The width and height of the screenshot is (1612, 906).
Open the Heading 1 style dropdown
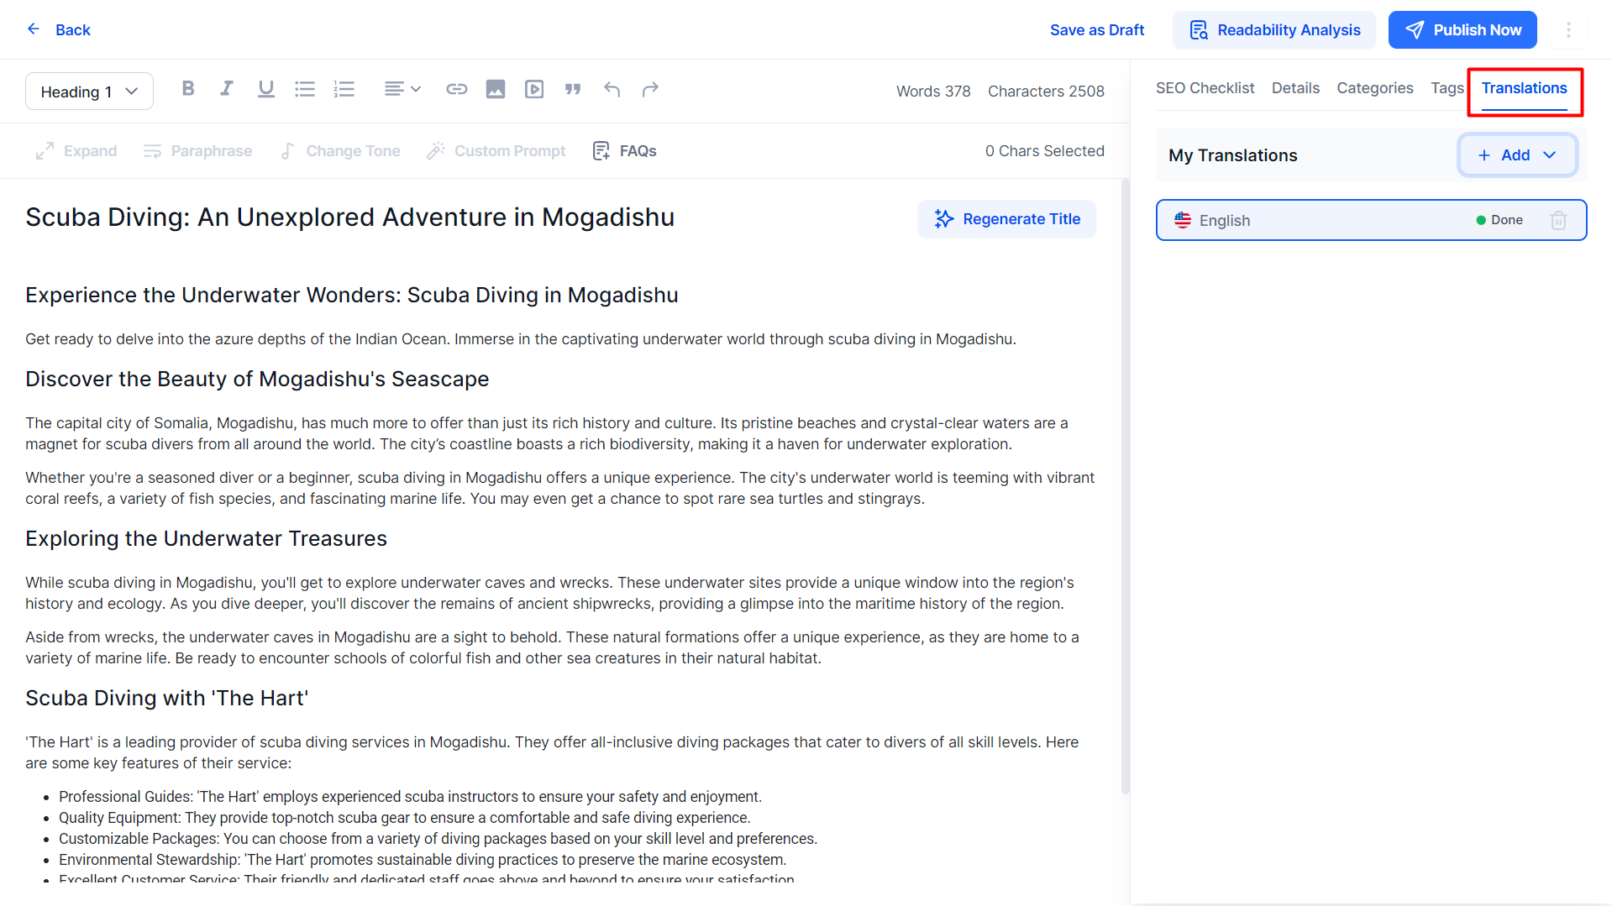pos(89,92)
